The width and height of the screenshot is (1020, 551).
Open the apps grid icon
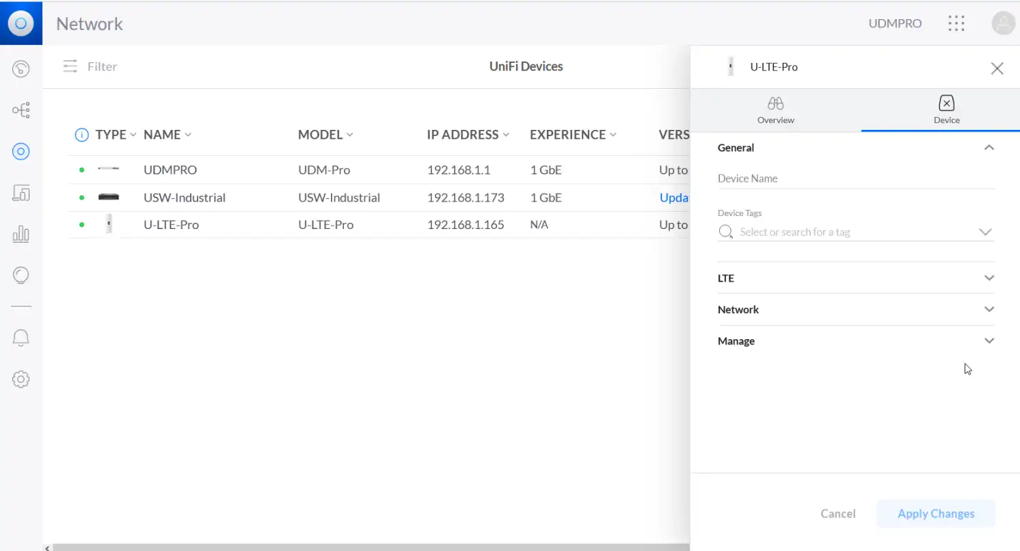pos(956,23)
